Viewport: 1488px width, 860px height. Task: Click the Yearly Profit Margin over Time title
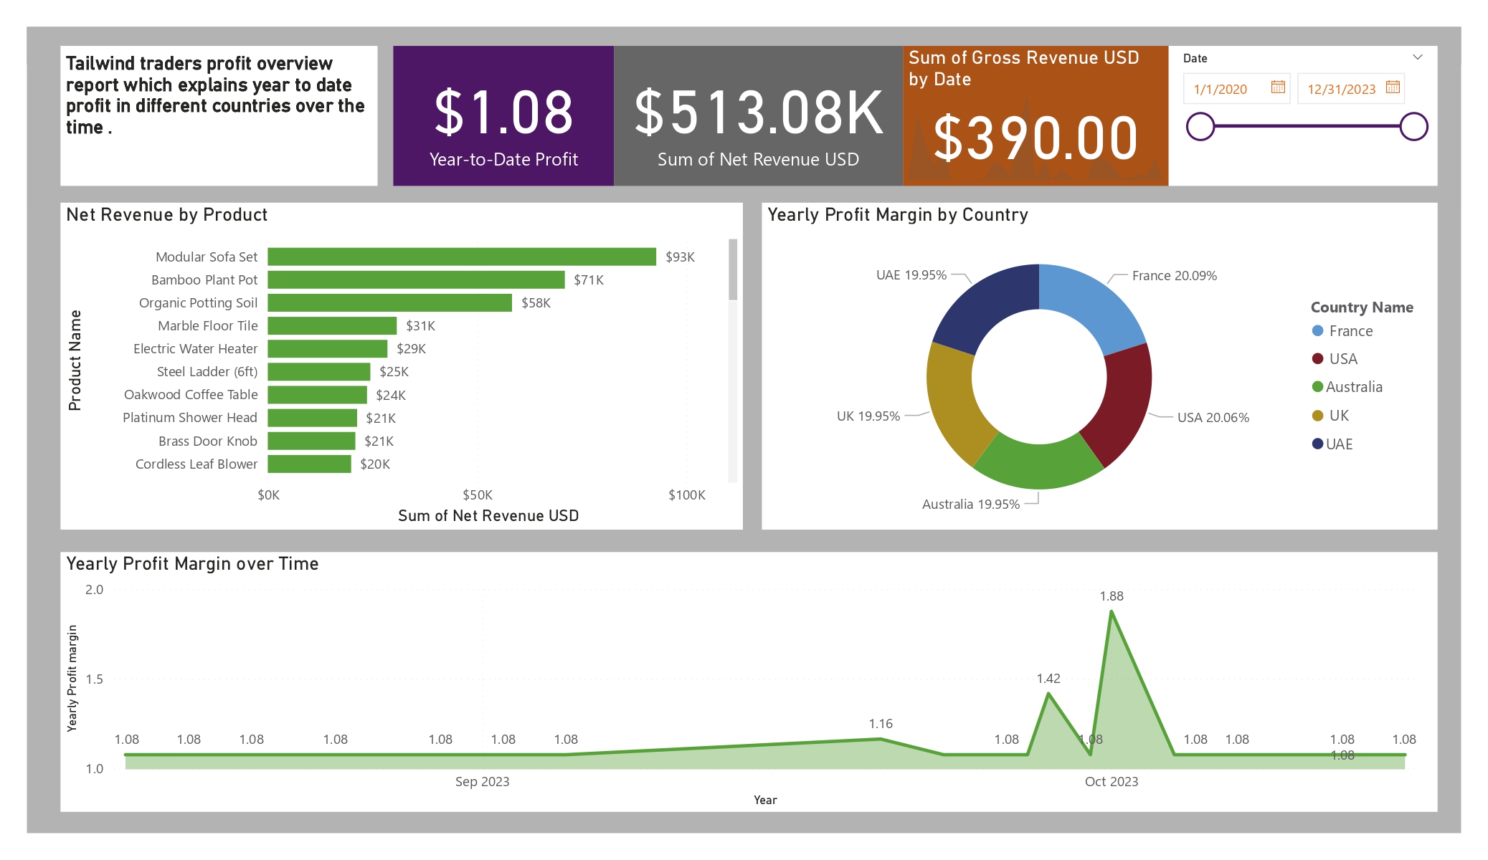click(x=192, y=564)
